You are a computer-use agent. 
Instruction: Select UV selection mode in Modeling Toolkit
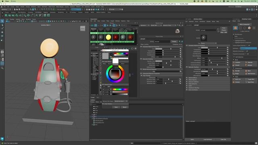click(x=254, y=28)
